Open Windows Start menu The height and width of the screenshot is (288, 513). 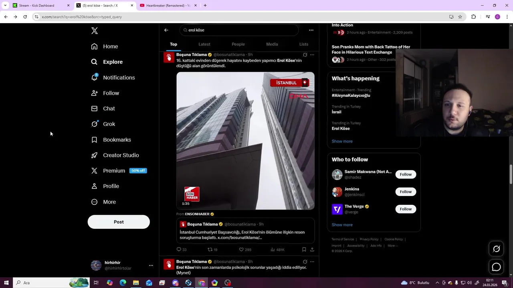coord(6,283)
